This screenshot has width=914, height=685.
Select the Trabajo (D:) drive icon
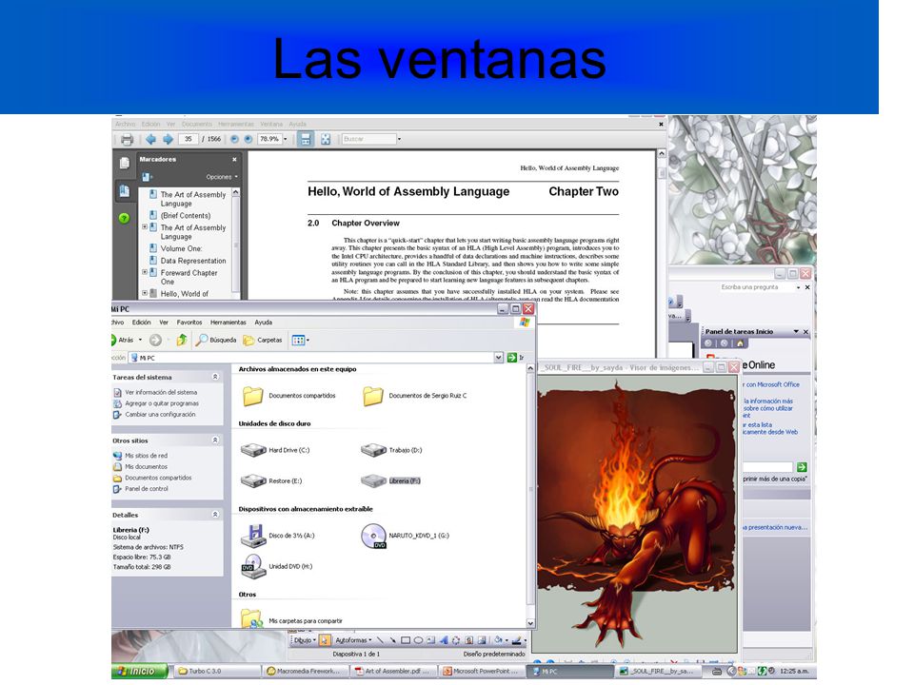(x=373, y=450)
